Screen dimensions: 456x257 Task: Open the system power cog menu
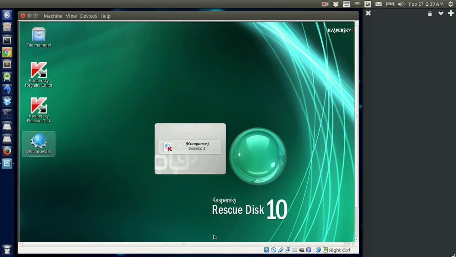click(x=450, y=4)
